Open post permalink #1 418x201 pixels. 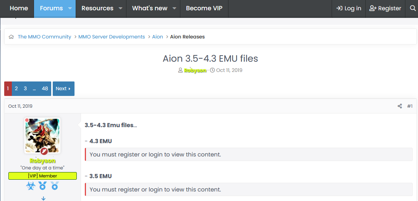click(410, 106)
